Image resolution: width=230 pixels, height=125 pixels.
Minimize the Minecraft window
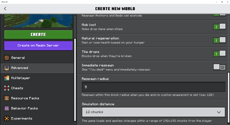tap(217, 2)
